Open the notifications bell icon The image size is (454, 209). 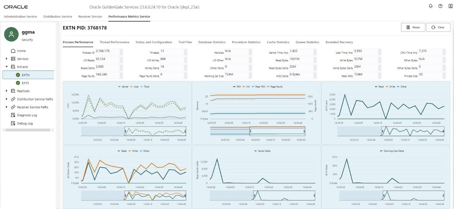pos(431,6)
